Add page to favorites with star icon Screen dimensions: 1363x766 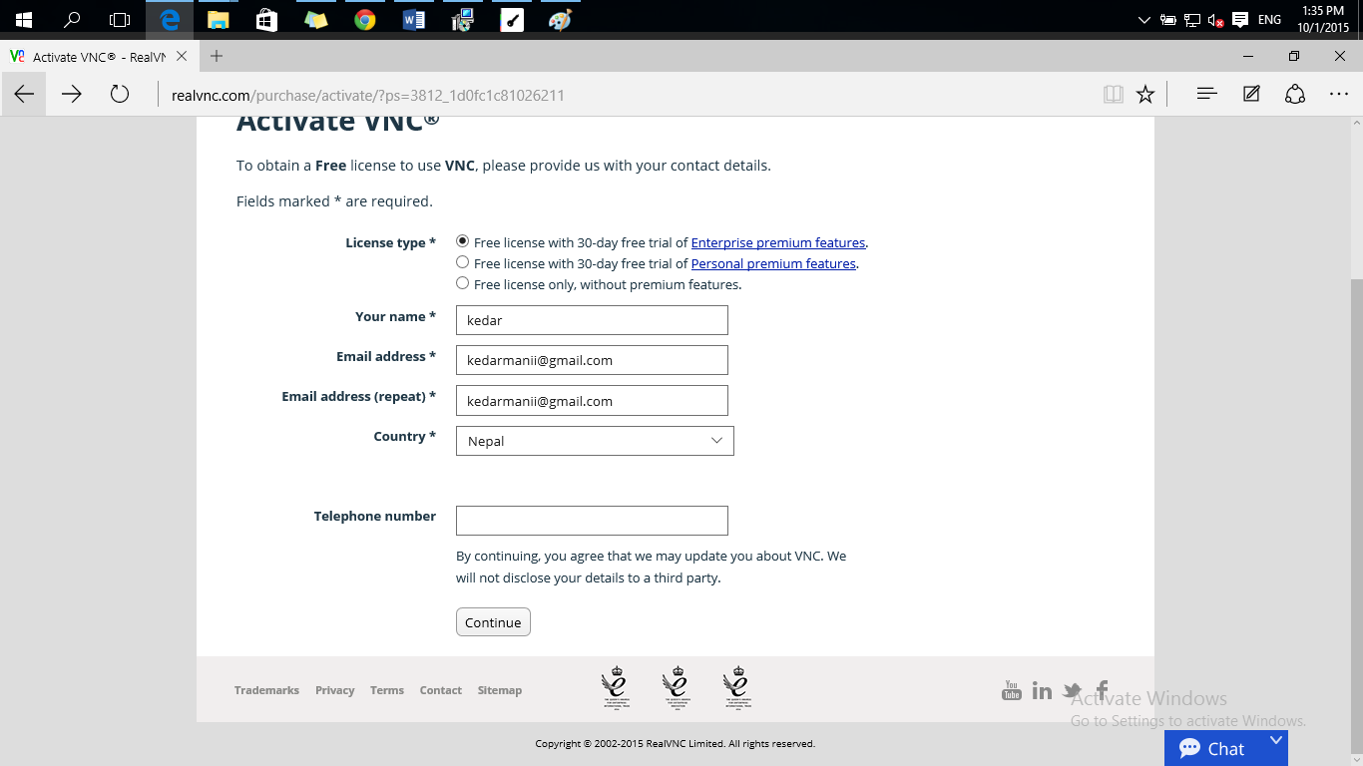point(1145,94)
